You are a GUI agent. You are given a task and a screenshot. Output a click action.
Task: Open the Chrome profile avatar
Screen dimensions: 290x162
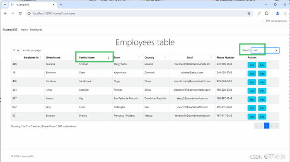pyautogui.click(x=278, y=13)
